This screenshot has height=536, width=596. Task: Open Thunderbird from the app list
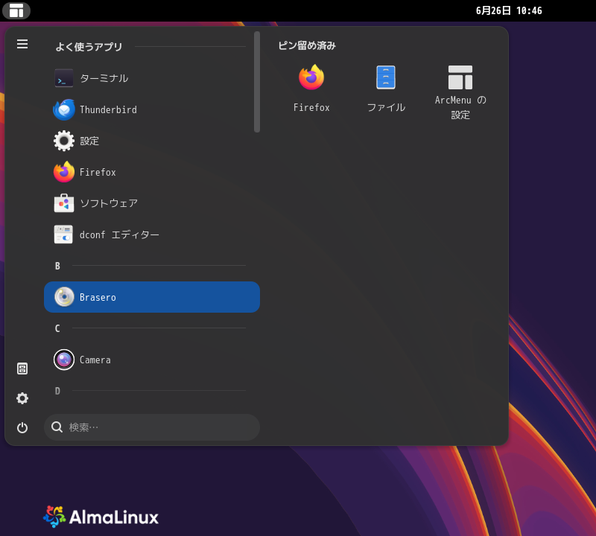point(152,109)
